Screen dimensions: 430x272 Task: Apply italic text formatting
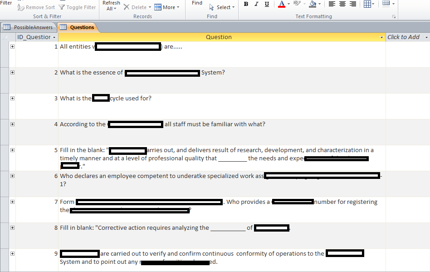tap(256, 4)
